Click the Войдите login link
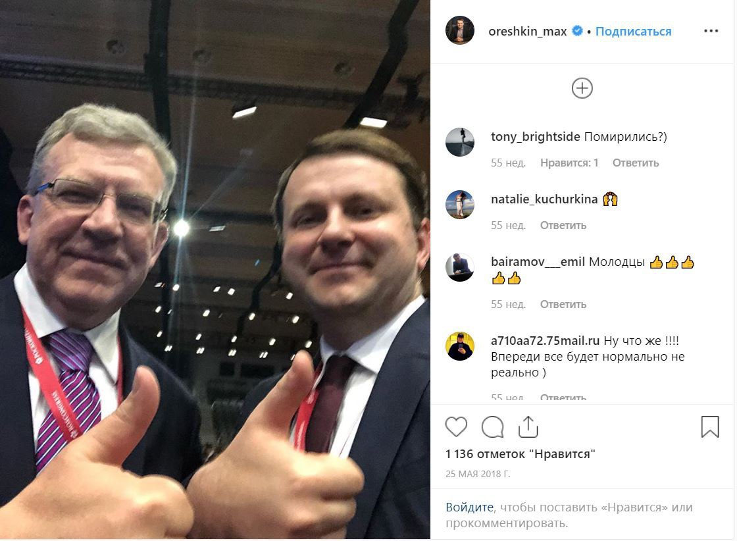Image resolution: width=737 pixels, height=541 pixels. (x=469, y=507)
